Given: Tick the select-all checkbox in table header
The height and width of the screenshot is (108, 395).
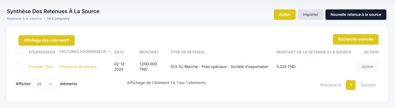Looking at the screenshot, I should 19,51.
